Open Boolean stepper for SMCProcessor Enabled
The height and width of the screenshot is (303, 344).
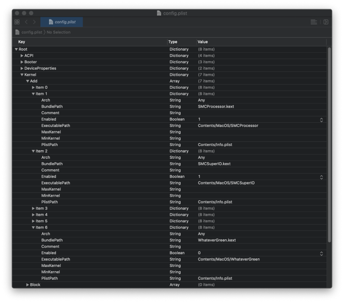[x=321, y=120]
